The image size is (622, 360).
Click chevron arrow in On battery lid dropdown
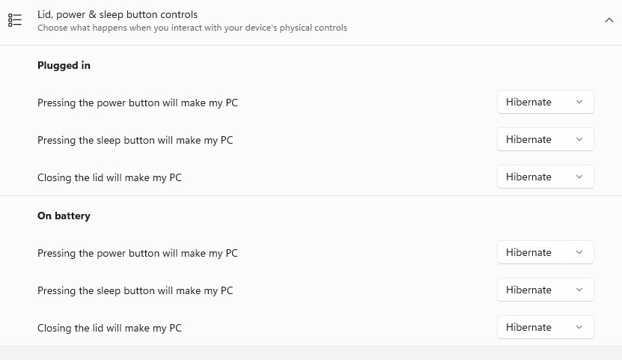(579, 327)
